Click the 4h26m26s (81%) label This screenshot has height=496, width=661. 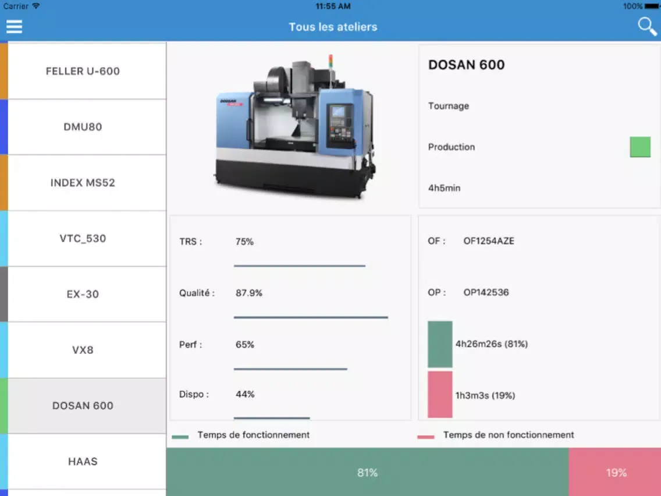[492, 344]
